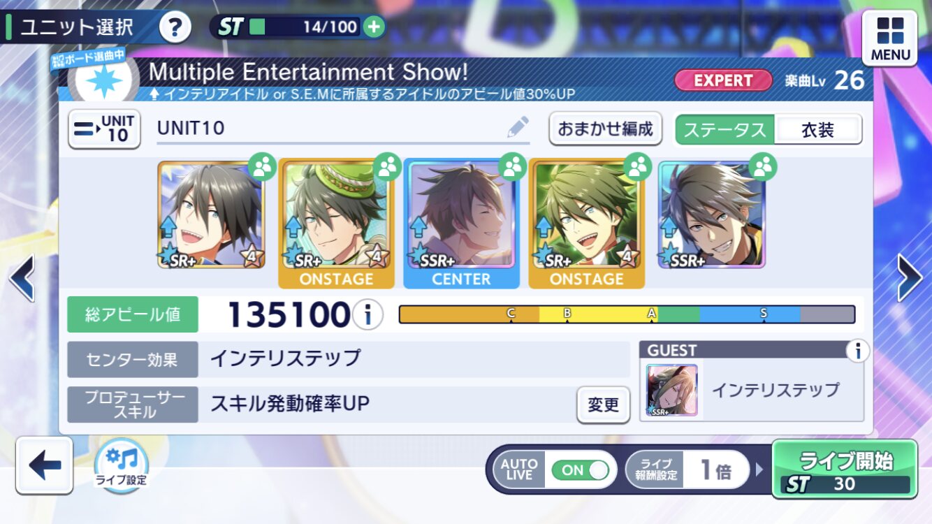Click the pencil icon to rename UNIT10
The width and height of the screenshot is (932, 524).
518,127
